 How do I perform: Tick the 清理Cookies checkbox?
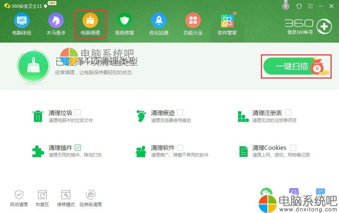293,148
